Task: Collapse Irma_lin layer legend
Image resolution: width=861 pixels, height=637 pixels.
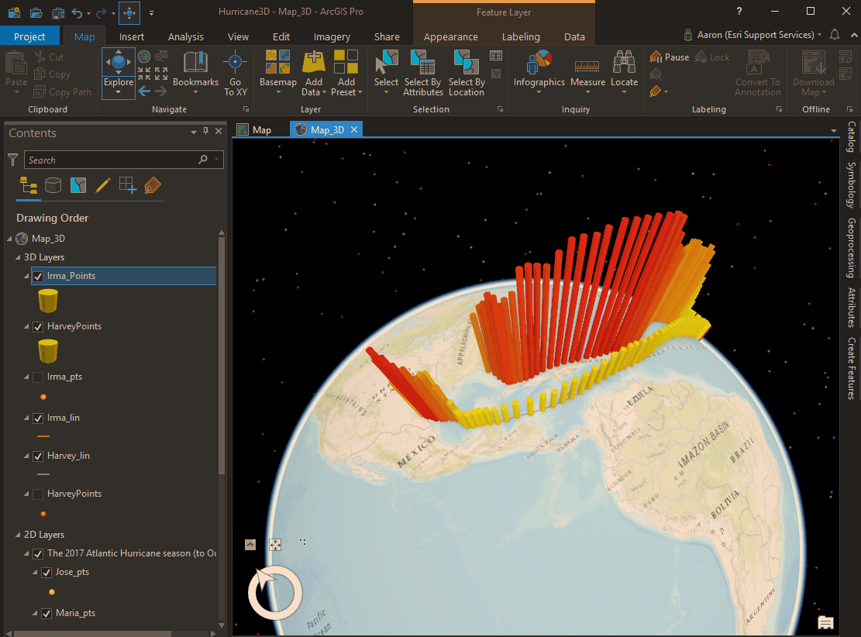Action: (26, 418)
